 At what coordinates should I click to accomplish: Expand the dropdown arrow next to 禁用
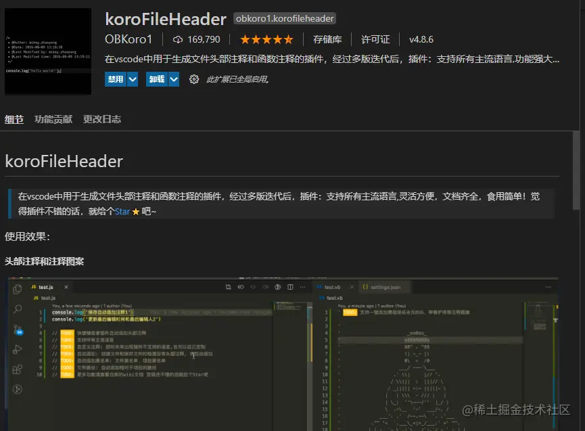click(x=133, y=79)
